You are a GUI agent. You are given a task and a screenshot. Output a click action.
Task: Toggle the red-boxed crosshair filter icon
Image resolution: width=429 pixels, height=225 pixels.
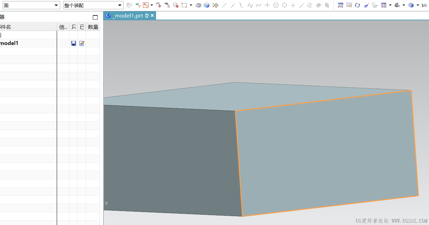pos(146,5)
